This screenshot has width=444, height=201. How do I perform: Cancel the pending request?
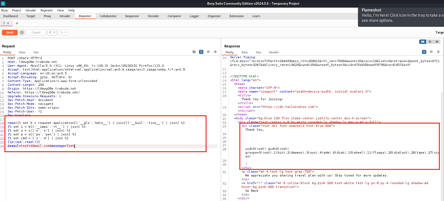36,32
